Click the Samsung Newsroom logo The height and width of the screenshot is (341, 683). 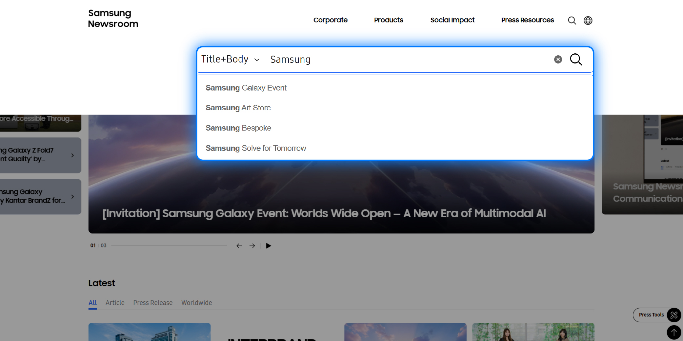point(113,18)
